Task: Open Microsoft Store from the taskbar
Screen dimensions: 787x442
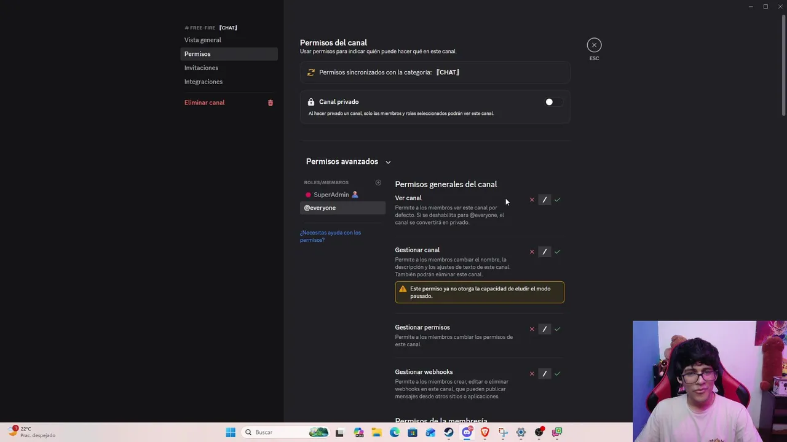Action: pyautogui.click(x=413, y=432)
